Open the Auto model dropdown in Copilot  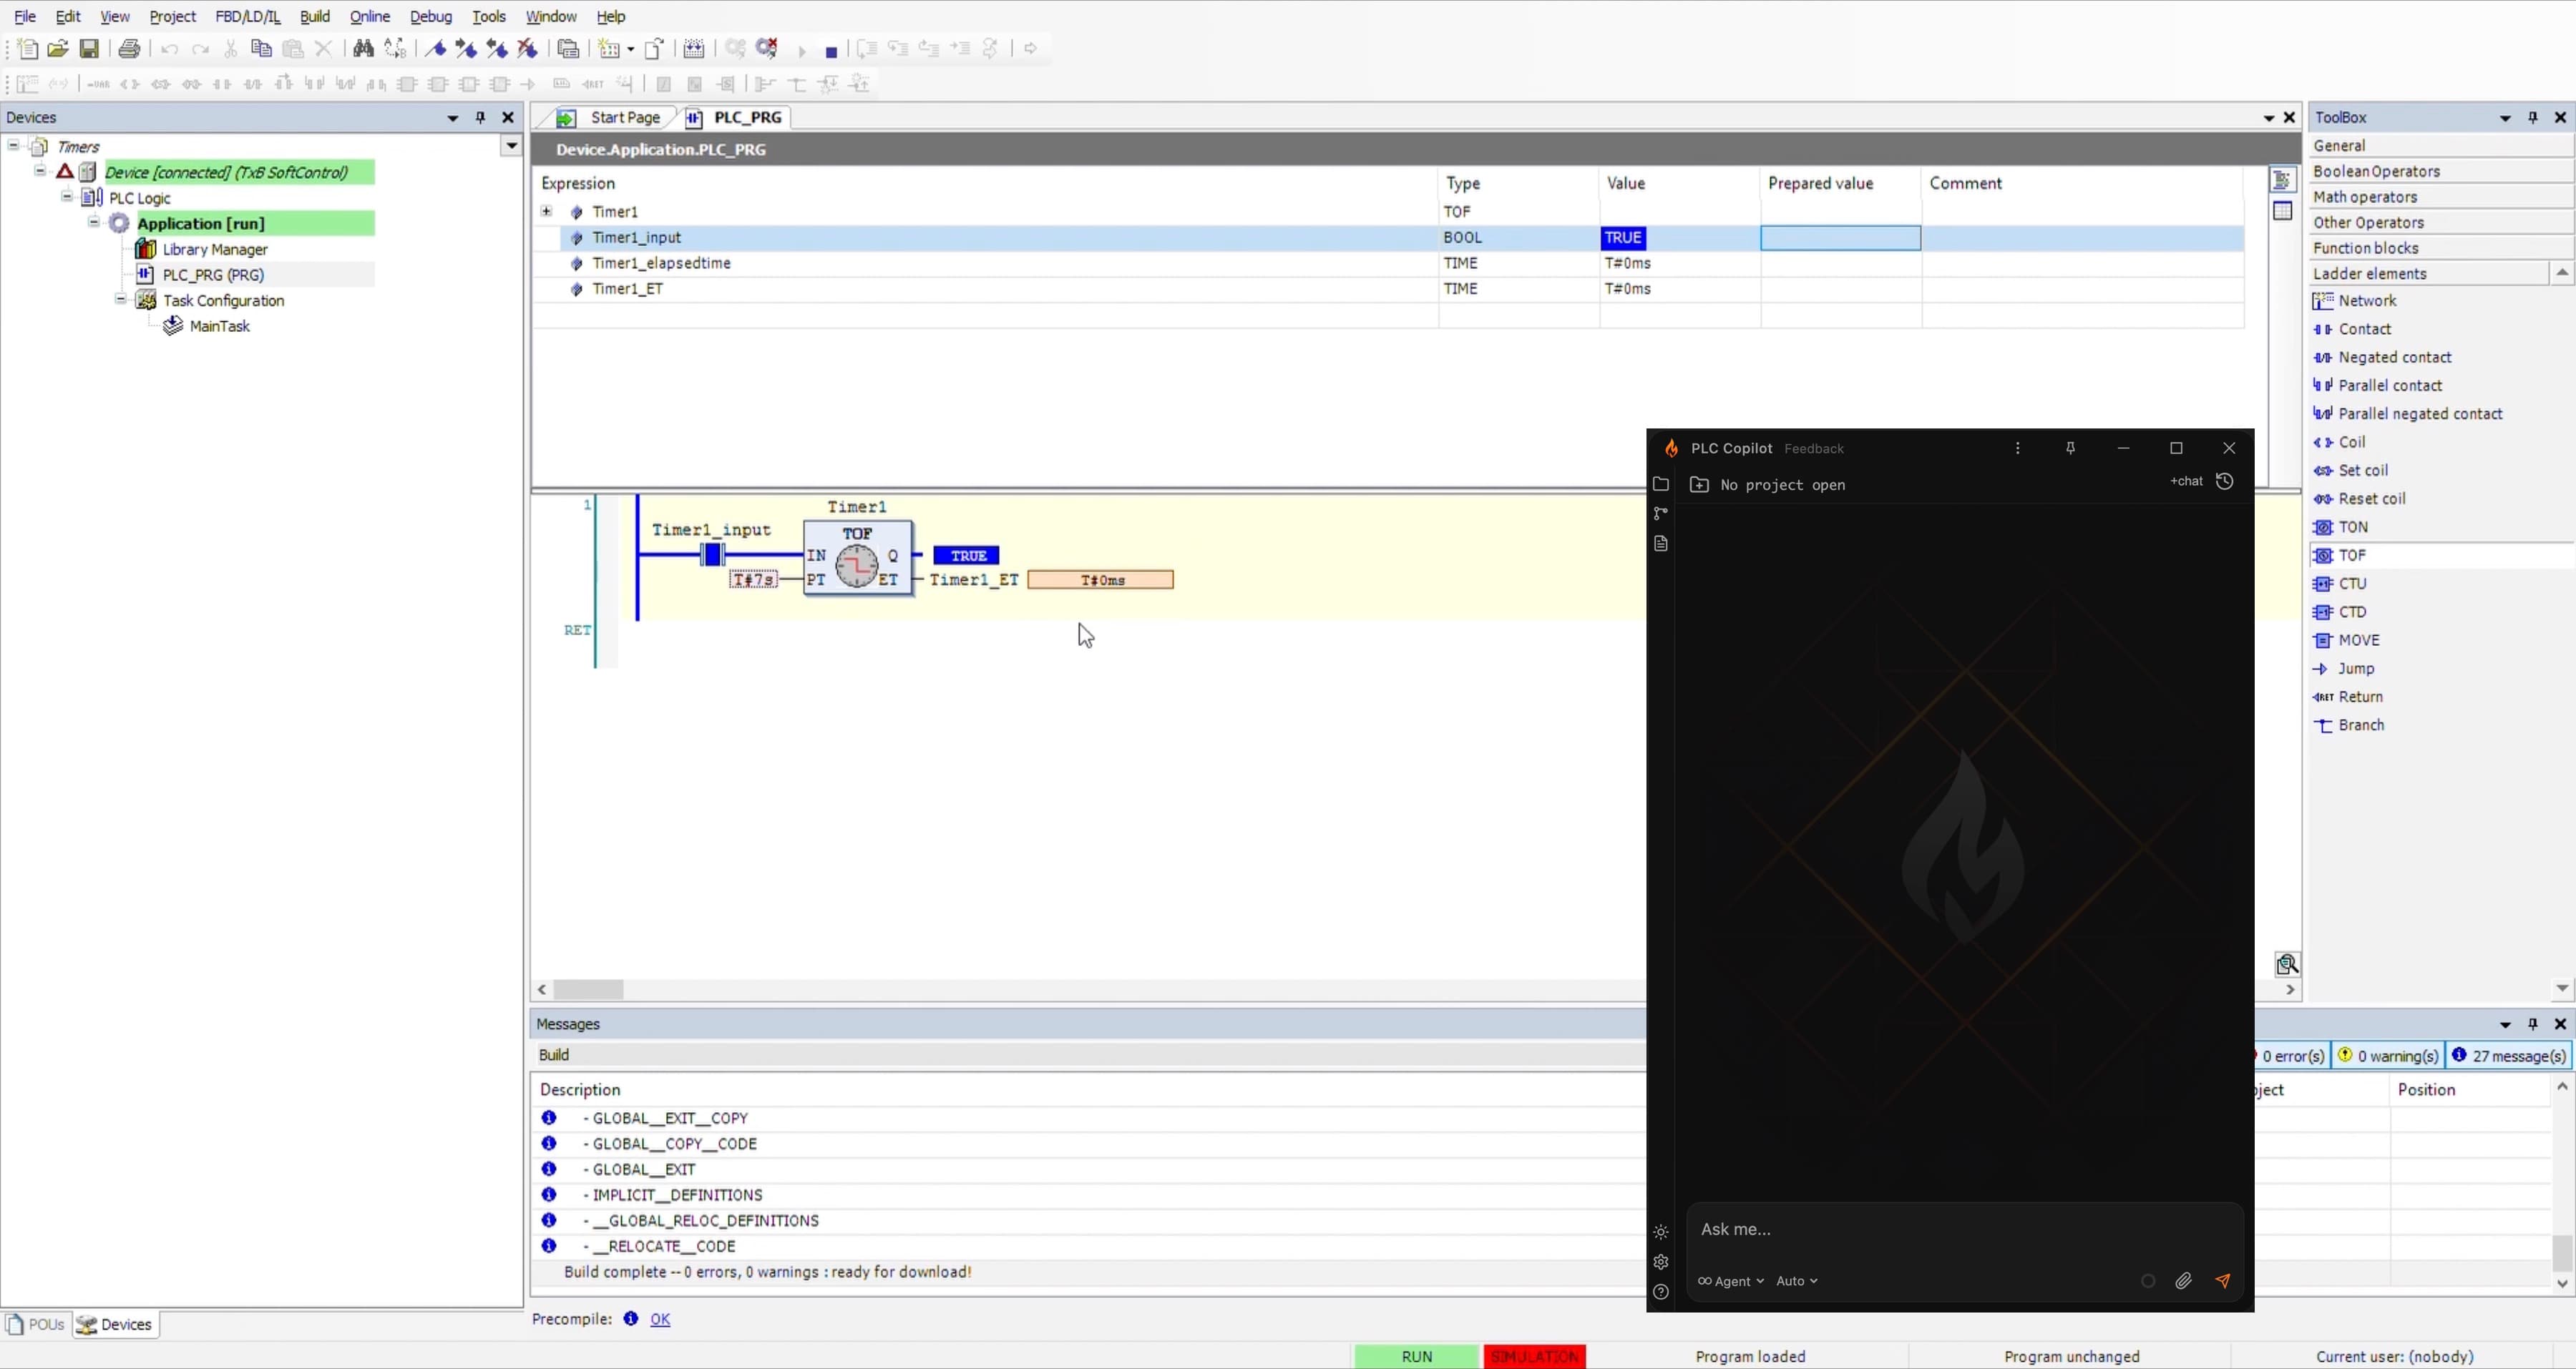tap(1797, 1281)
